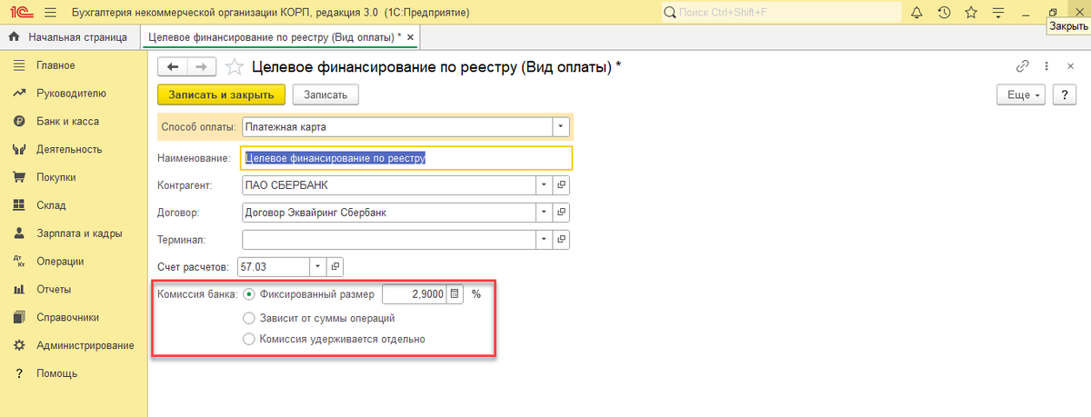Click the Операции Дт/Кт icon
The width and height of the screenshot is (1091, 417).
tap(18, 262)
